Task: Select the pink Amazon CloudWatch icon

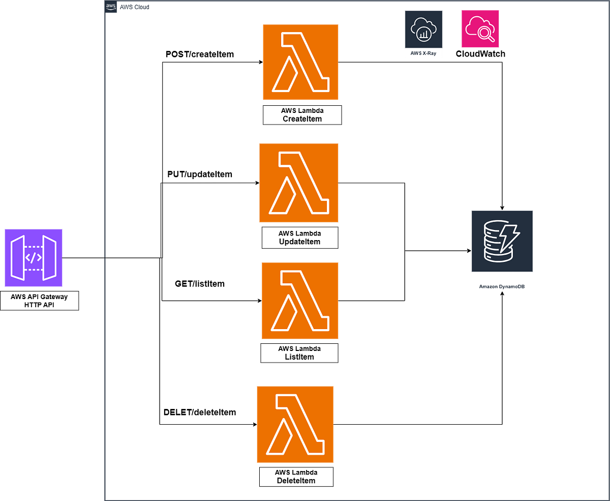Action: (480, 28)
